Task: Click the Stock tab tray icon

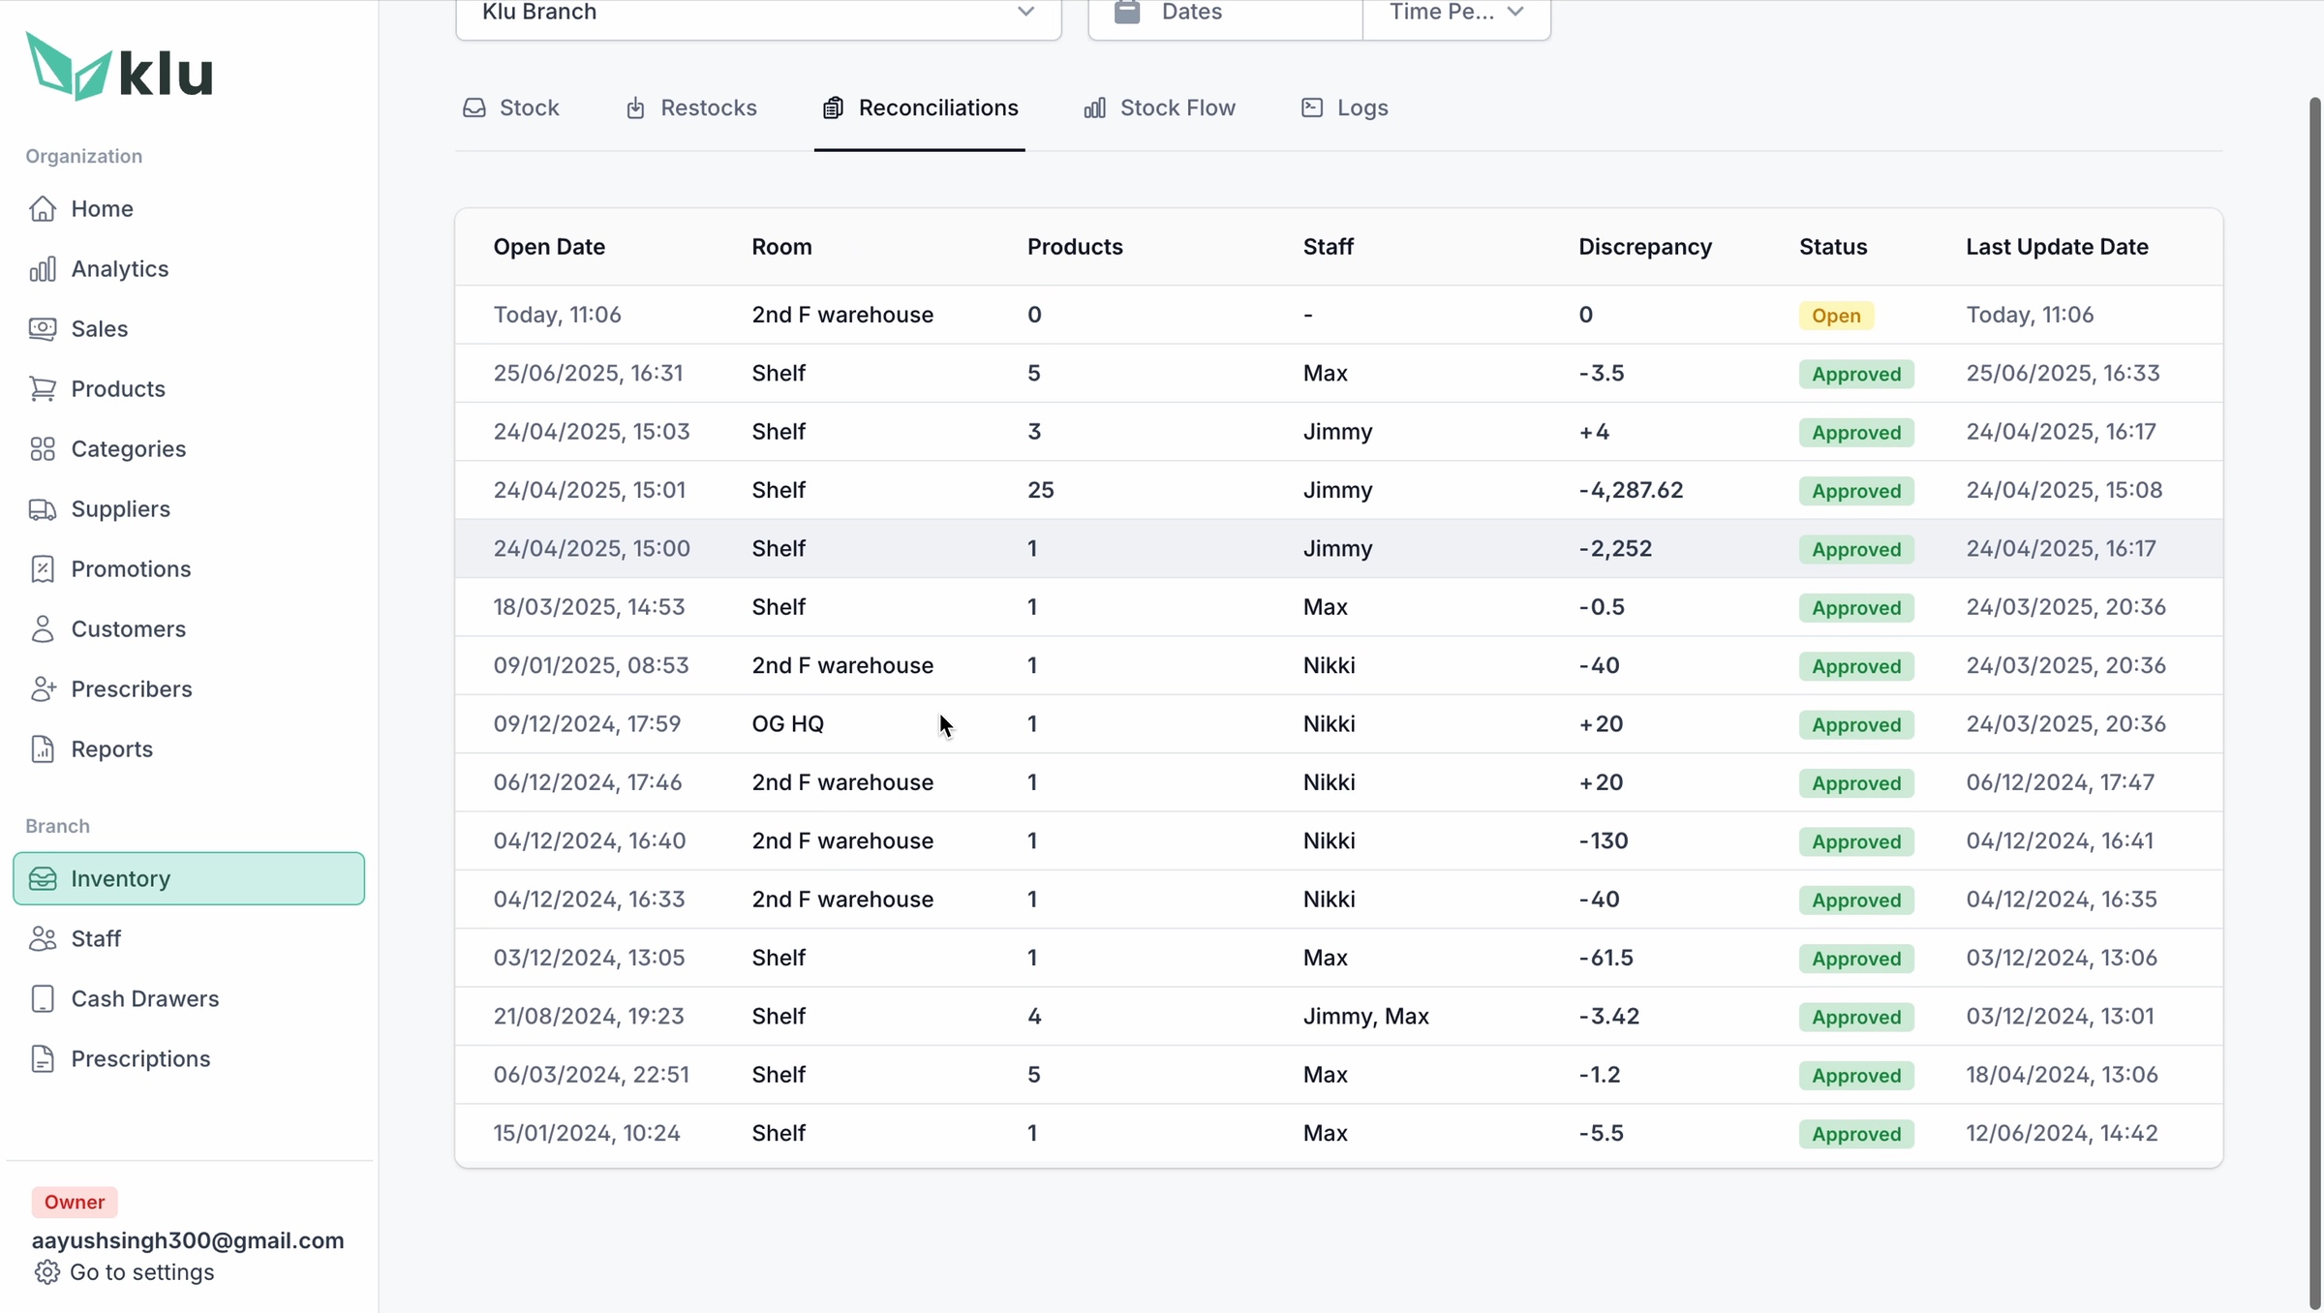Action: pos(474,107)
